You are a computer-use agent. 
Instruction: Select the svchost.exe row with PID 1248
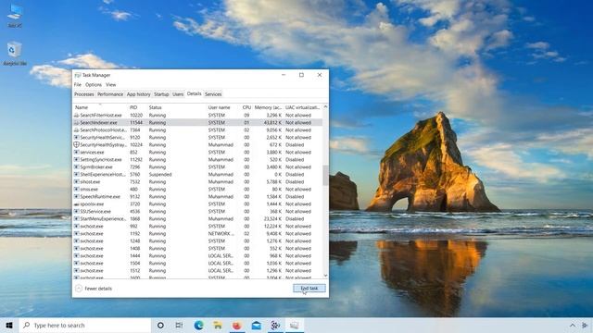(x=197, y=240)
